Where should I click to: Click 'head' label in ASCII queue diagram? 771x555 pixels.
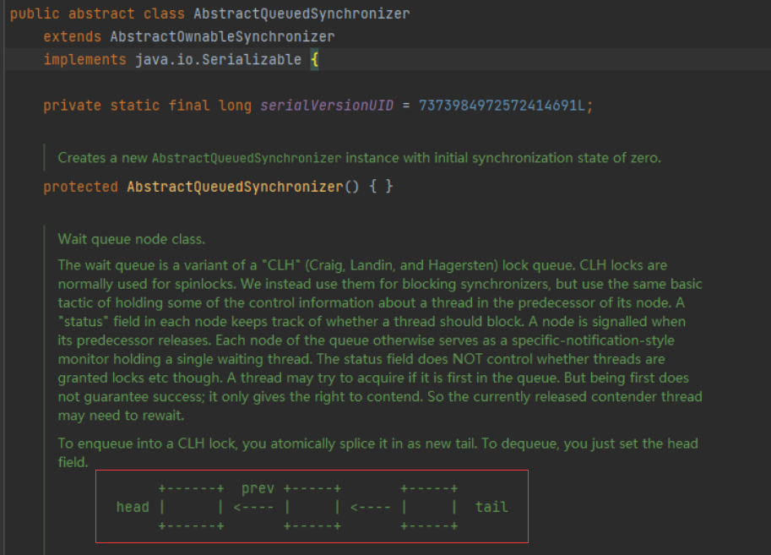coord(133,507)
